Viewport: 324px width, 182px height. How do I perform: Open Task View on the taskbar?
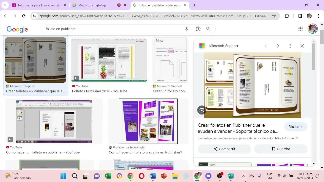click(x=86, y=176)
